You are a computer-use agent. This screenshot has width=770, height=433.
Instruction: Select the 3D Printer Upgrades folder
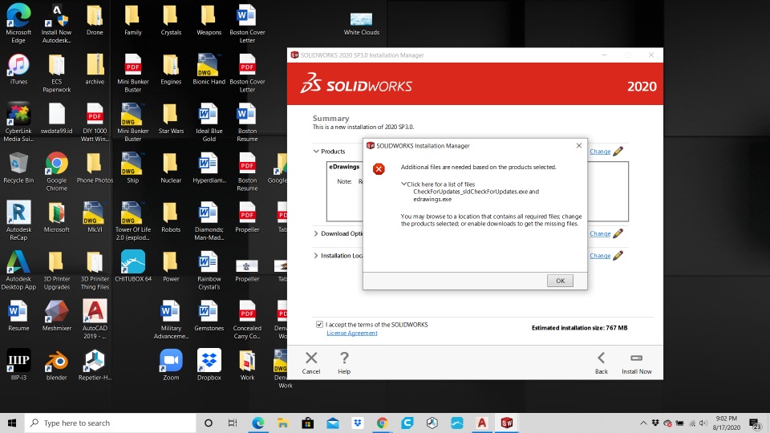coord(56,270)
